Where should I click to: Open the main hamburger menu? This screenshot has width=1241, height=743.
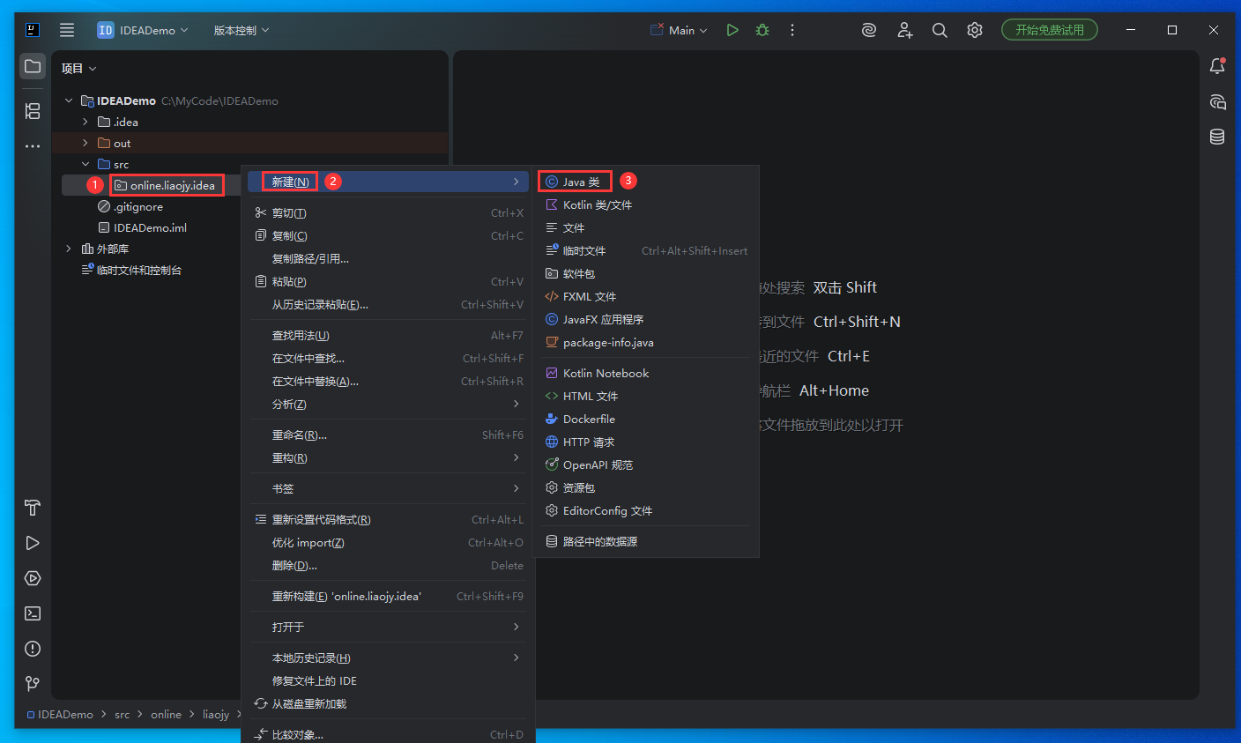point(67,30)
